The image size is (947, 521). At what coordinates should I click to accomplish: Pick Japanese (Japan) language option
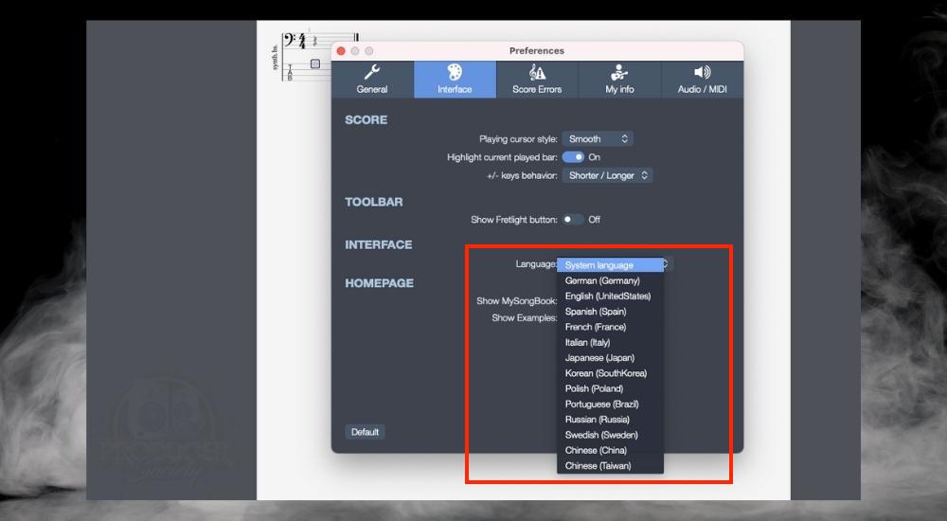pyautogui.click(x=599, y=358)
